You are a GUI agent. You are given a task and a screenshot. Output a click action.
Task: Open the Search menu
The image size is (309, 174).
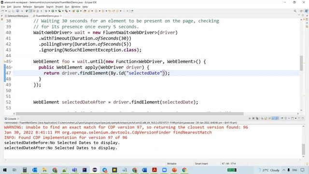point(50,7)
